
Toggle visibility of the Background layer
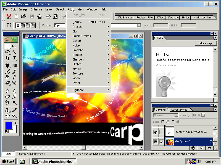coord(155,141)
